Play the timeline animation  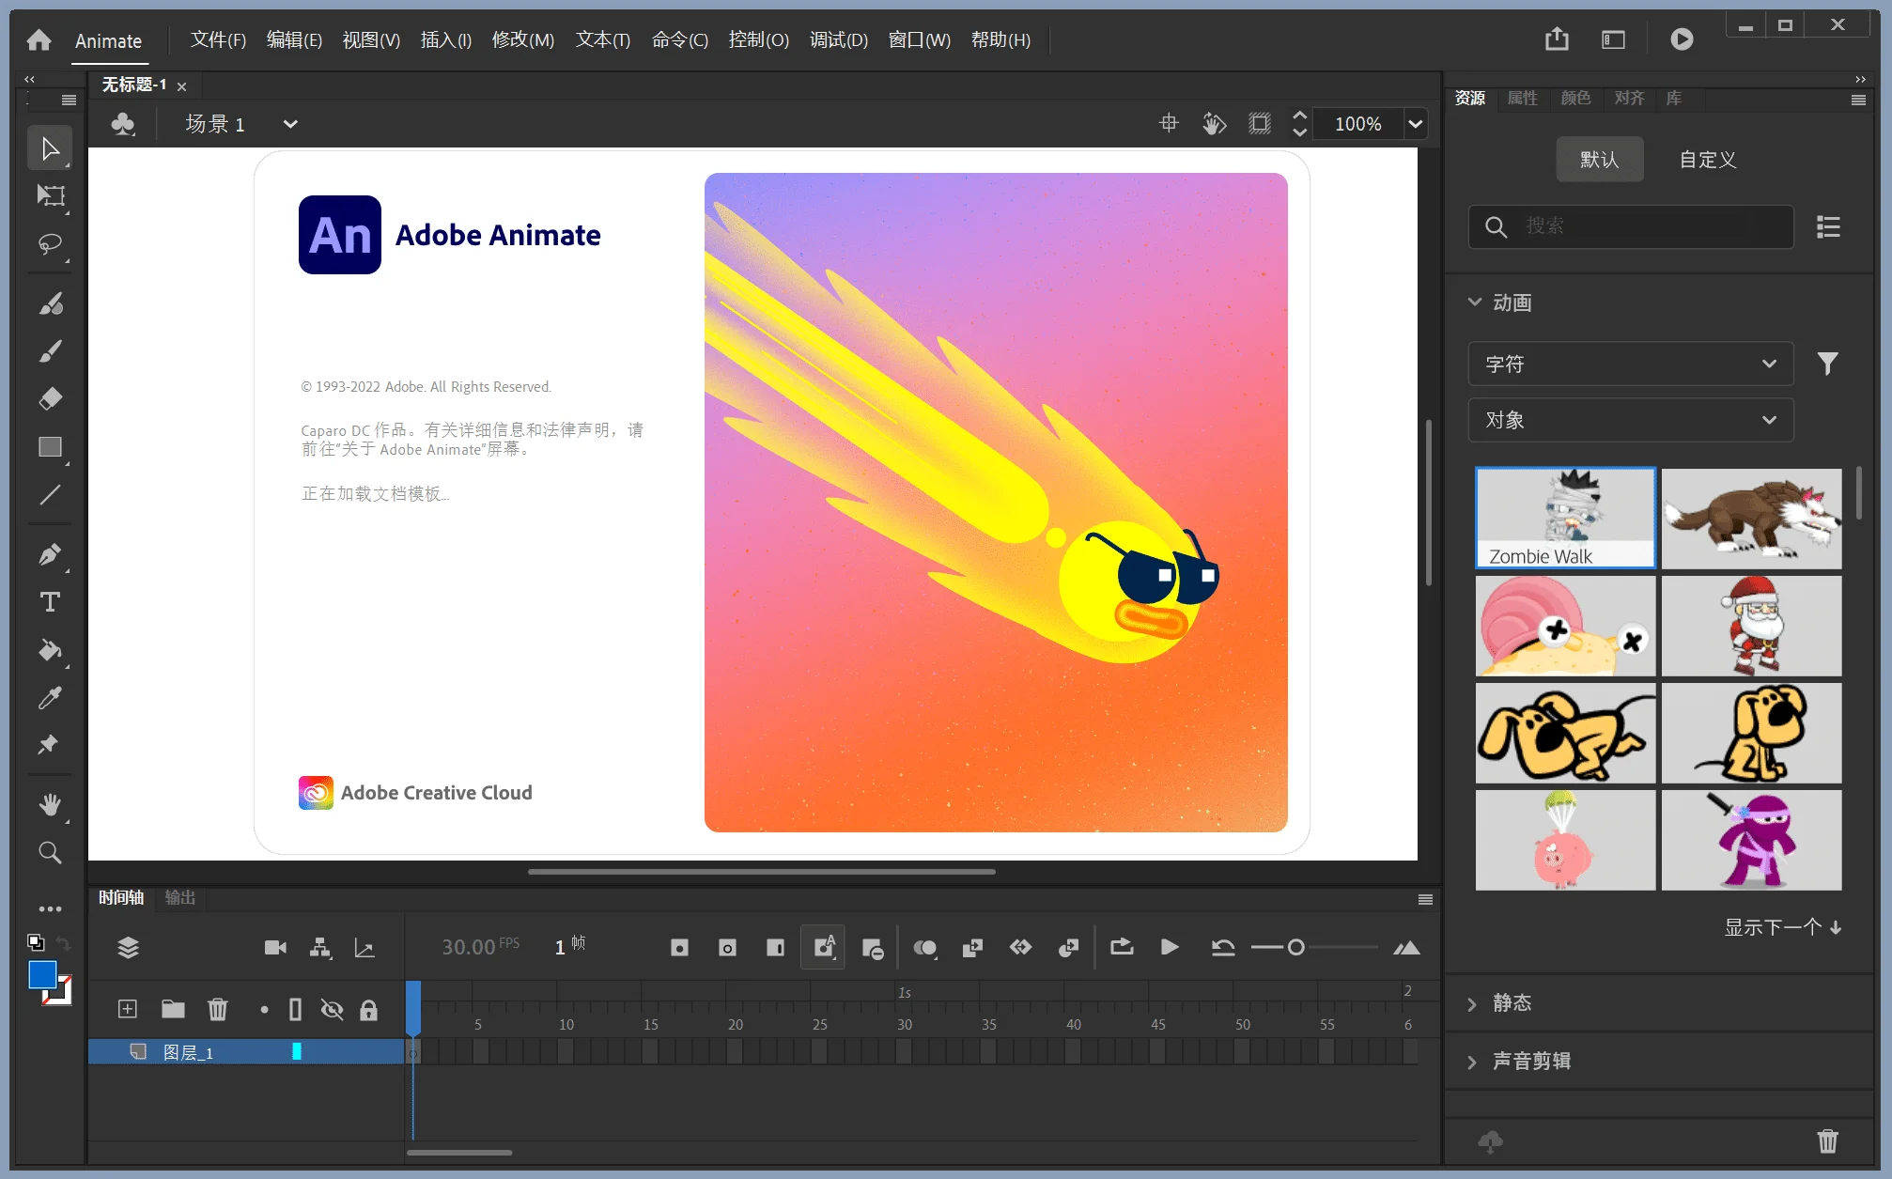tap(1170, 947)
